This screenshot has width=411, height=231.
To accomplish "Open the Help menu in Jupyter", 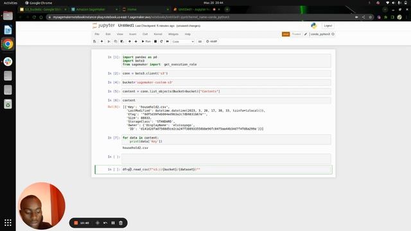I will pos(188,34).
